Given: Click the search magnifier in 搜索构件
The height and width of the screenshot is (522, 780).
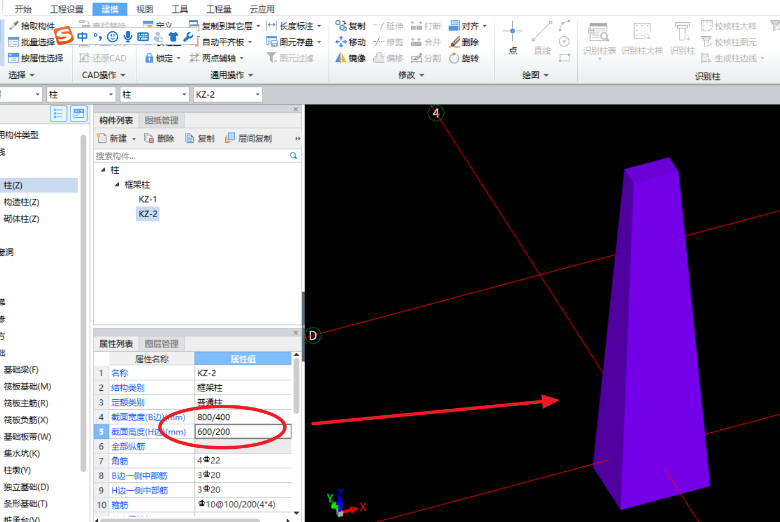Looking at the screenshot, I should (x=293, y=156).
